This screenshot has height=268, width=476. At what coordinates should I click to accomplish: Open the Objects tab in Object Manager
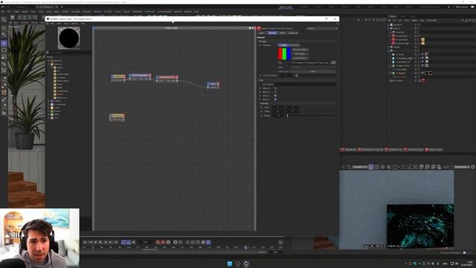[x=393, y=16]
